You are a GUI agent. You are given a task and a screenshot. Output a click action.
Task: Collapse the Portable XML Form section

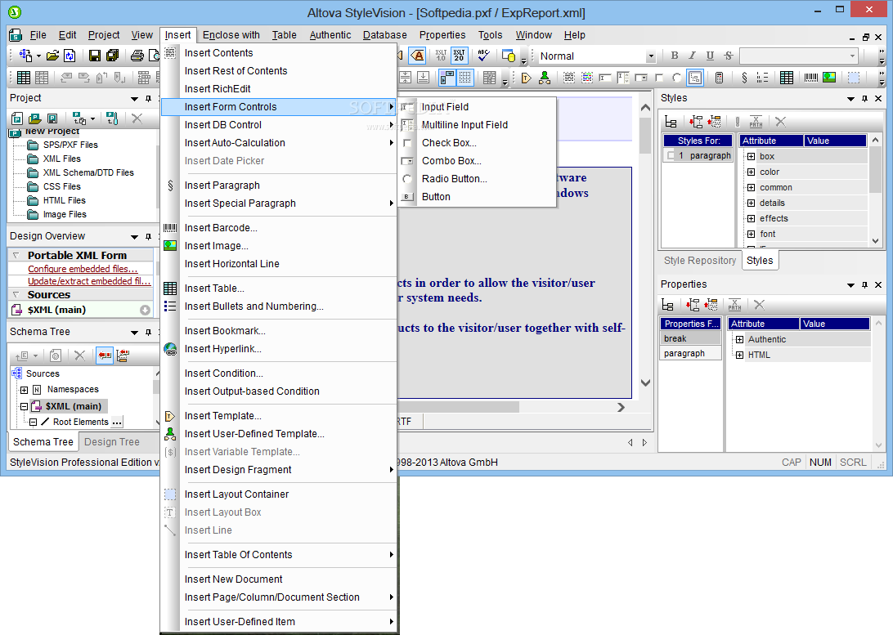tap(16, 256)
